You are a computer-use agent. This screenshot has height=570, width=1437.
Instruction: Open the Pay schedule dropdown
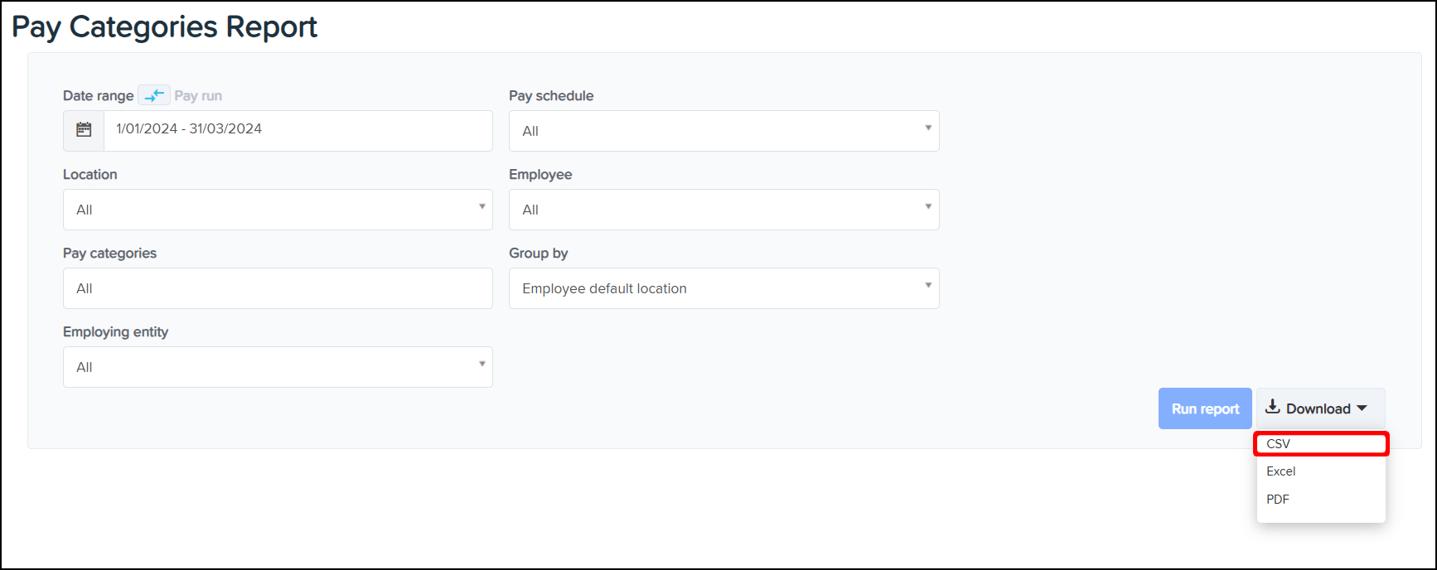(723, 131)
